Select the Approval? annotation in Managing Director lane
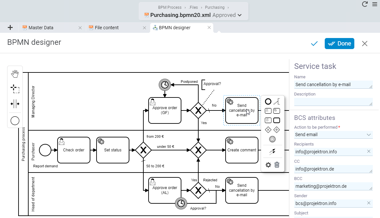Image resolution: width=380 pixels, height=218 pixels. (x=212, y=84)
